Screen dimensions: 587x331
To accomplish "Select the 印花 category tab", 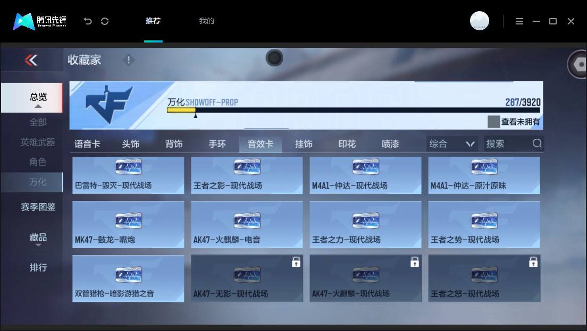I will click(347, 144).
